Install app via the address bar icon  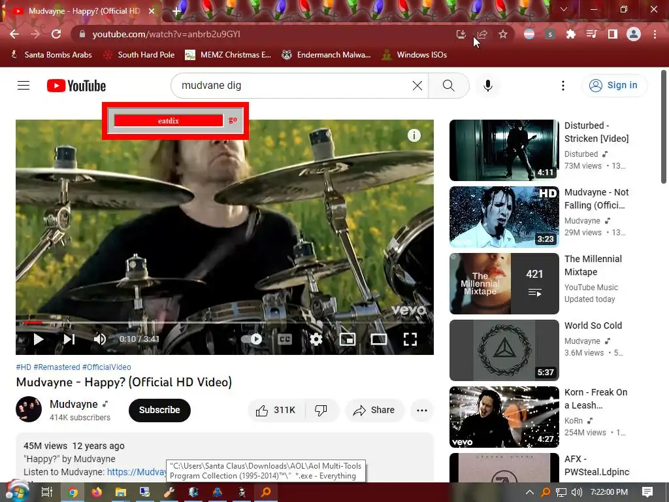(x=461, y=34)
